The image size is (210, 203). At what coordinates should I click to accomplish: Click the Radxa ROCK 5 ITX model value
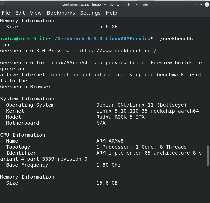tap(121, 117)
